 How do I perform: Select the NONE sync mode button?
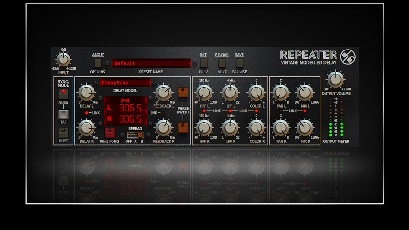[x=63, y=94]
